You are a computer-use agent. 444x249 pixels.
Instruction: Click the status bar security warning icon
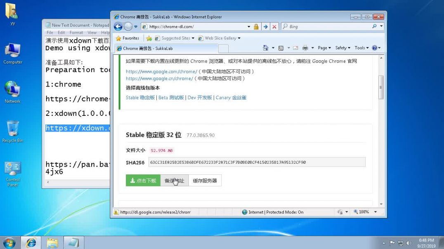pyautogui.click(x=116, y=212)
